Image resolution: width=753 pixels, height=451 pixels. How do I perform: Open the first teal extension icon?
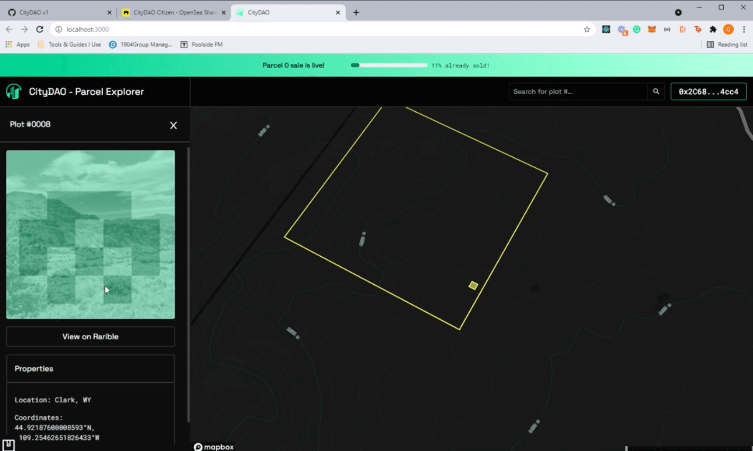coord(606,29)
